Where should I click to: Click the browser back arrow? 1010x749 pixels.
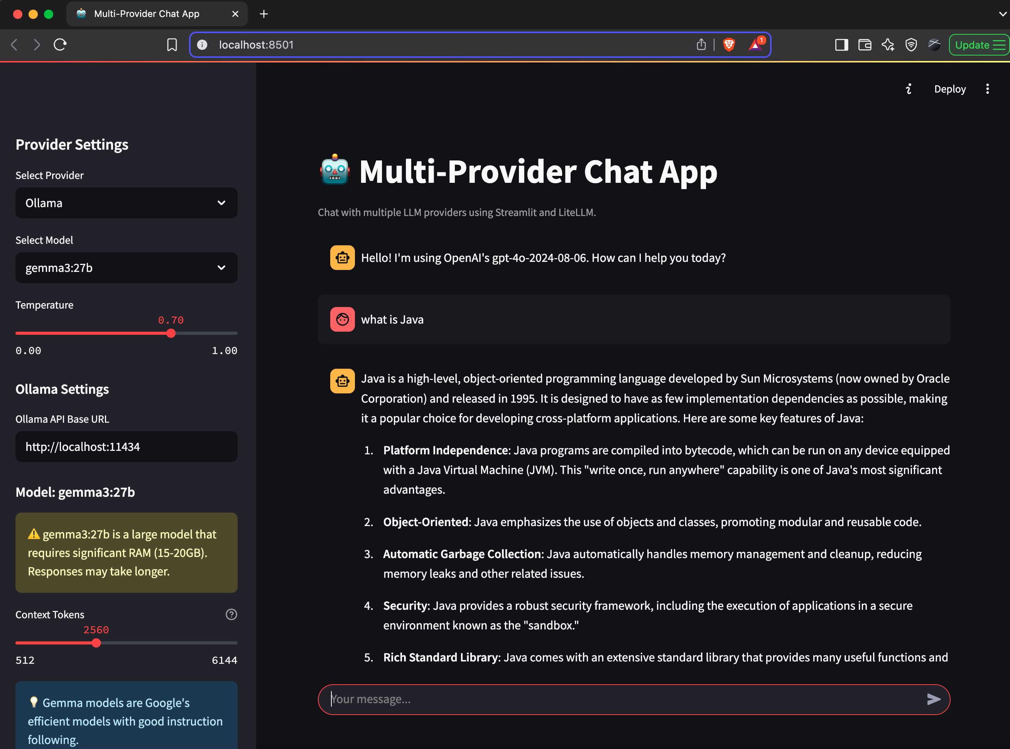coord(15,45)
